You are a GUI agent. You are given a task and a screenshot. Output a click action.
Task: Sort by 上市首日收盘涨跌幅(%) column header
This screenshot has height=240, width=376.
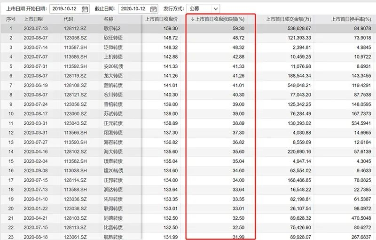coord(218,19)
